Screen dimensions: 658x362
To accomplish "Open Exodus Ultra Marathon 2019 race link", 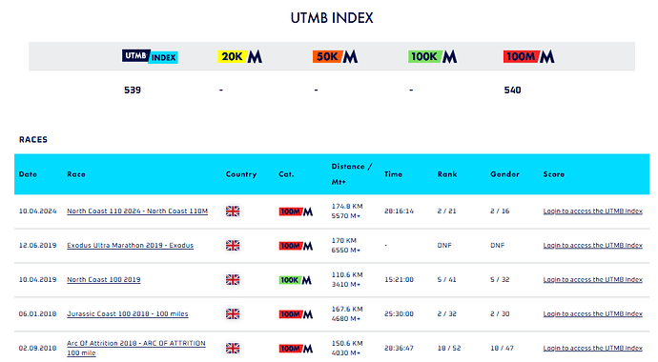I will [x=130, y=246].
